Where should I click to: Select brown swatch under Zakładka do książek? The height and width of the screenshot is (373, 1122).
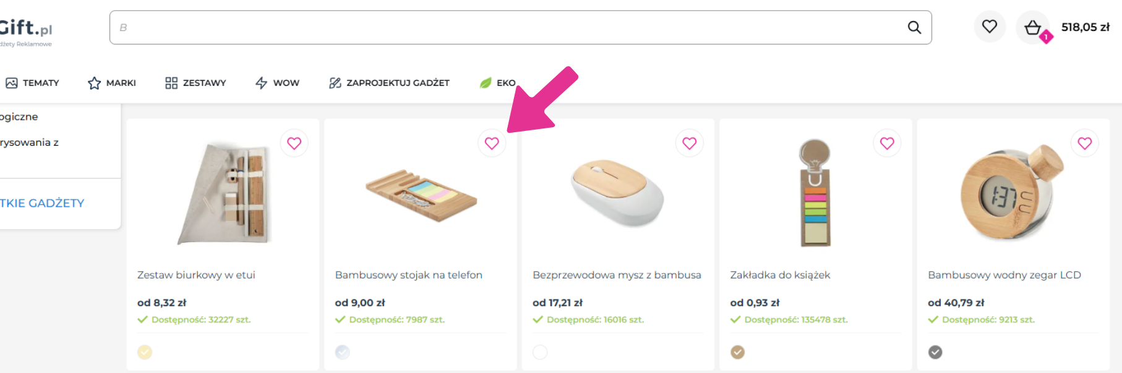click(738, 352)
